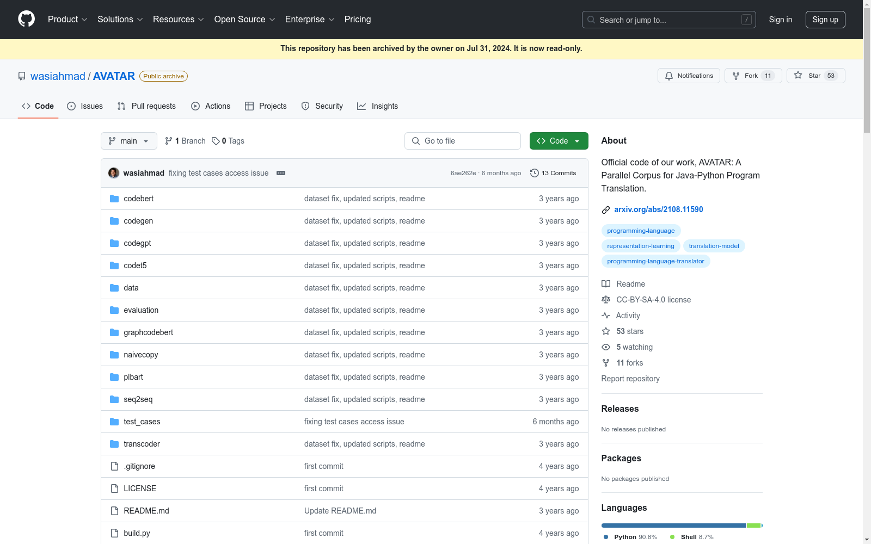Click the representation-learning topic tag

tap(641, 246)
